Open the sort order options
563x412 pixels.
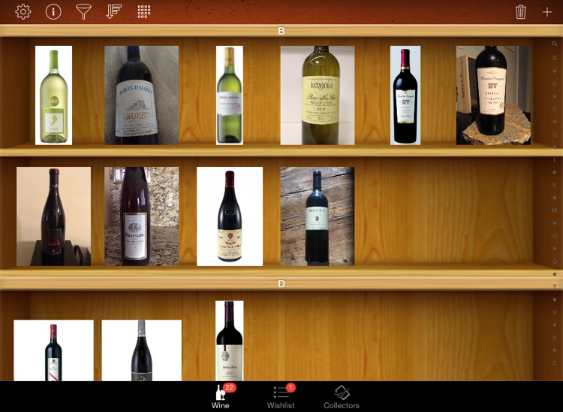point(114,11)
